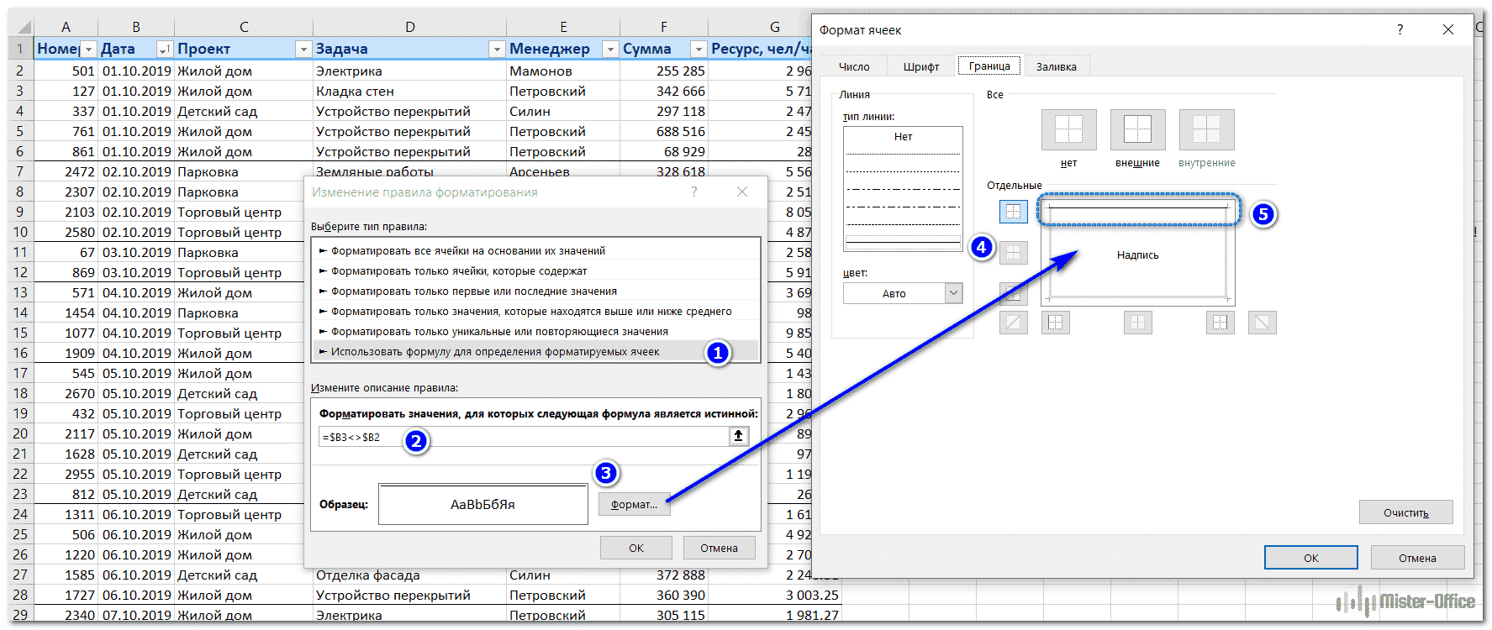Click the 'нет' no-border preset icon

1068,129
